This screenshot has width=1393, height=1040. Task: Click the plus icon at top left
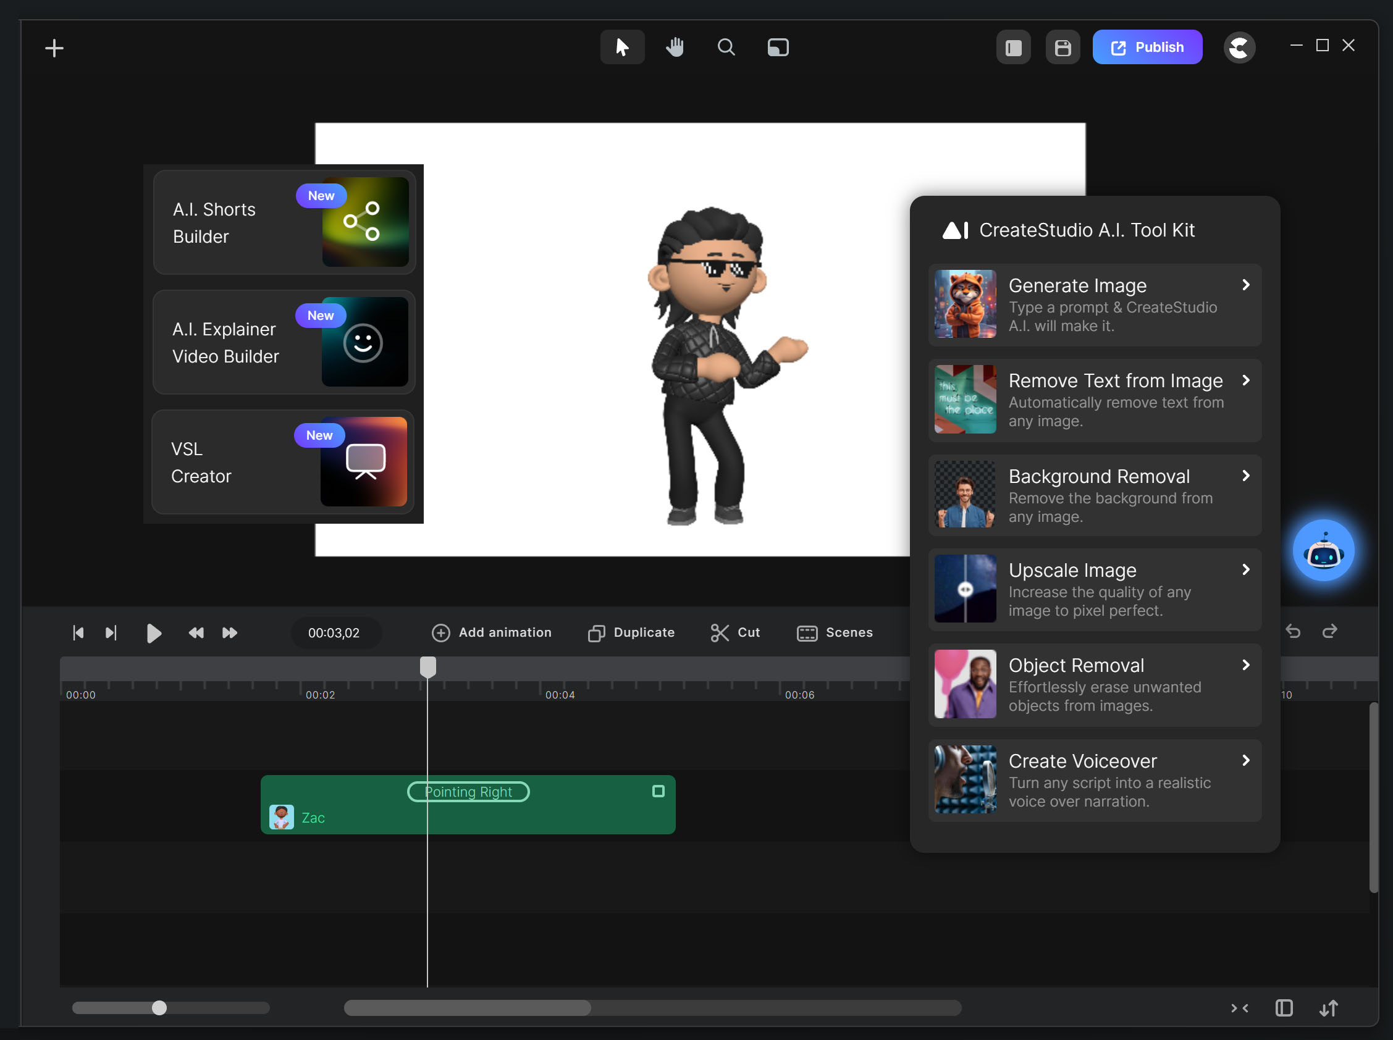tap(55, 48)
